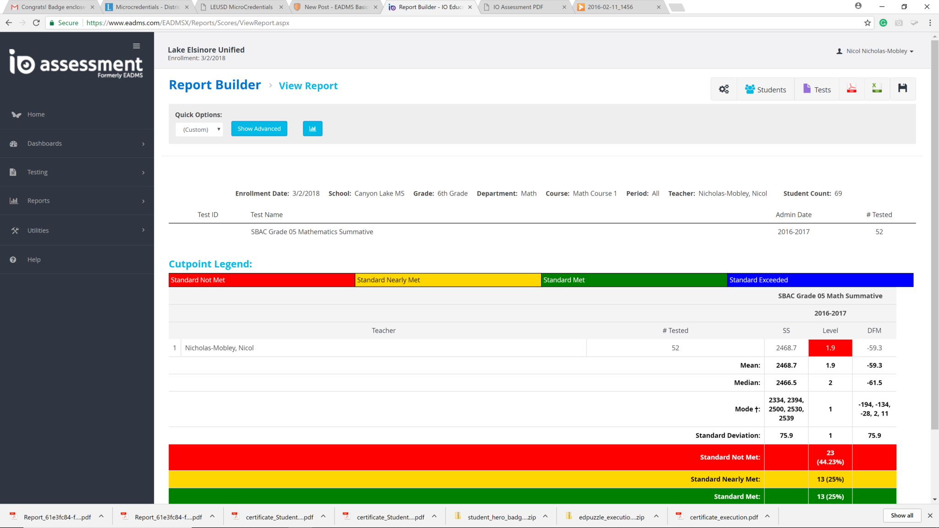The image size is (939, 528).
Task: Click the Report Builder breadcrumb link
Action: (215, 85)
